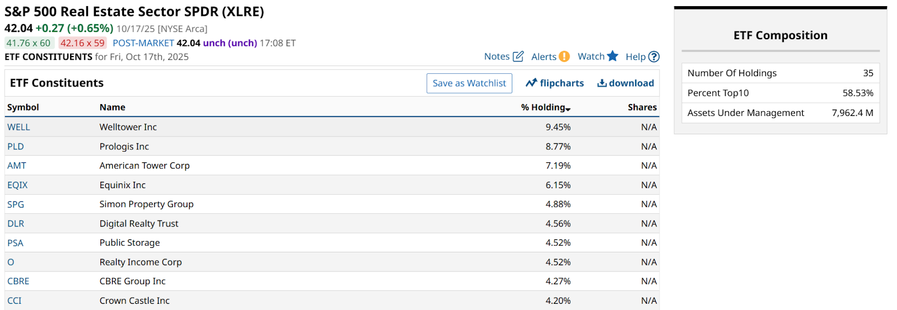
Task: Open the CBRE symbol link
Action: click(x=19, y=281)
